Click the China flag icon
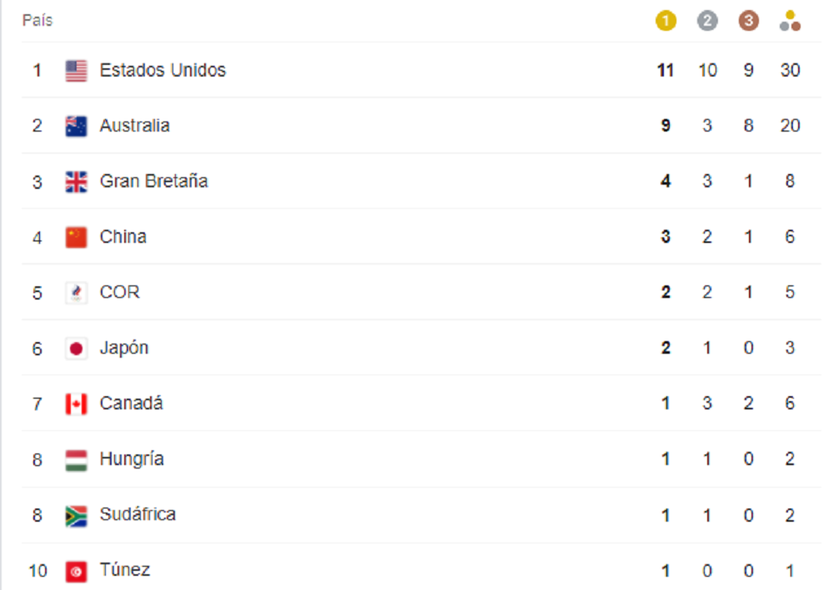833x590 pixels. pyautogui.click(x=76, y=237)
